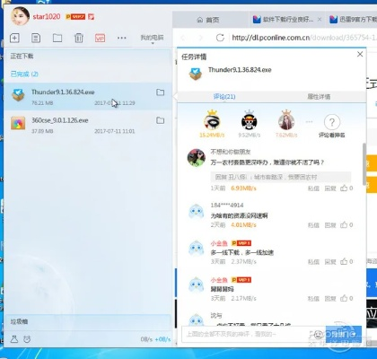Click the skull pirate avatar with 9.52MB/s

click(x=249, y=121)
